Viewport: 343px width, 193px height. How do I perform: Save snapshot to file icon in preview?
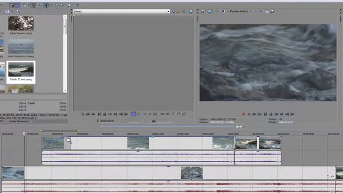pyautogui.click(x=272, y=11)
